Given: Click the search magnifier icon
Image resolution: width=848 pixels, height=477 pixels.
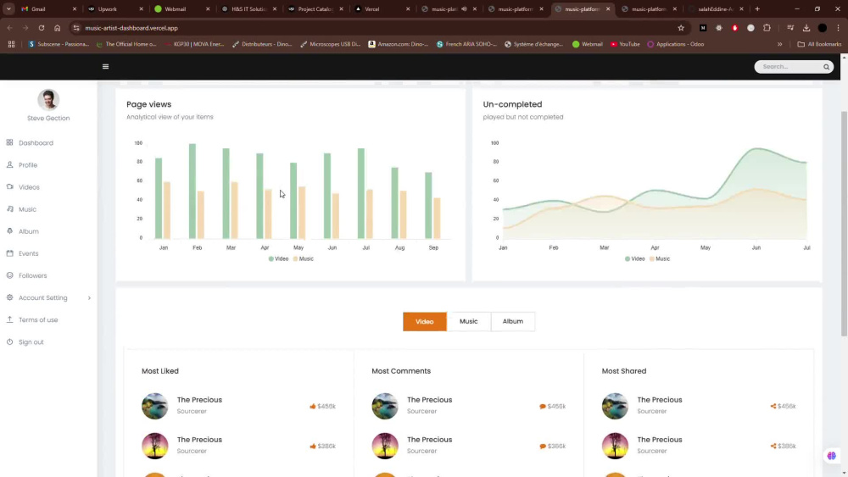Looking at the screenshot, I should click(826, 67).
